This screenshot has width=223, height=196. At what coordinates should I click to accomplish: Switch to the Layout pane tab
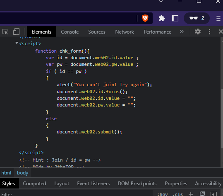pyautogui.click(x=62, y=184)
